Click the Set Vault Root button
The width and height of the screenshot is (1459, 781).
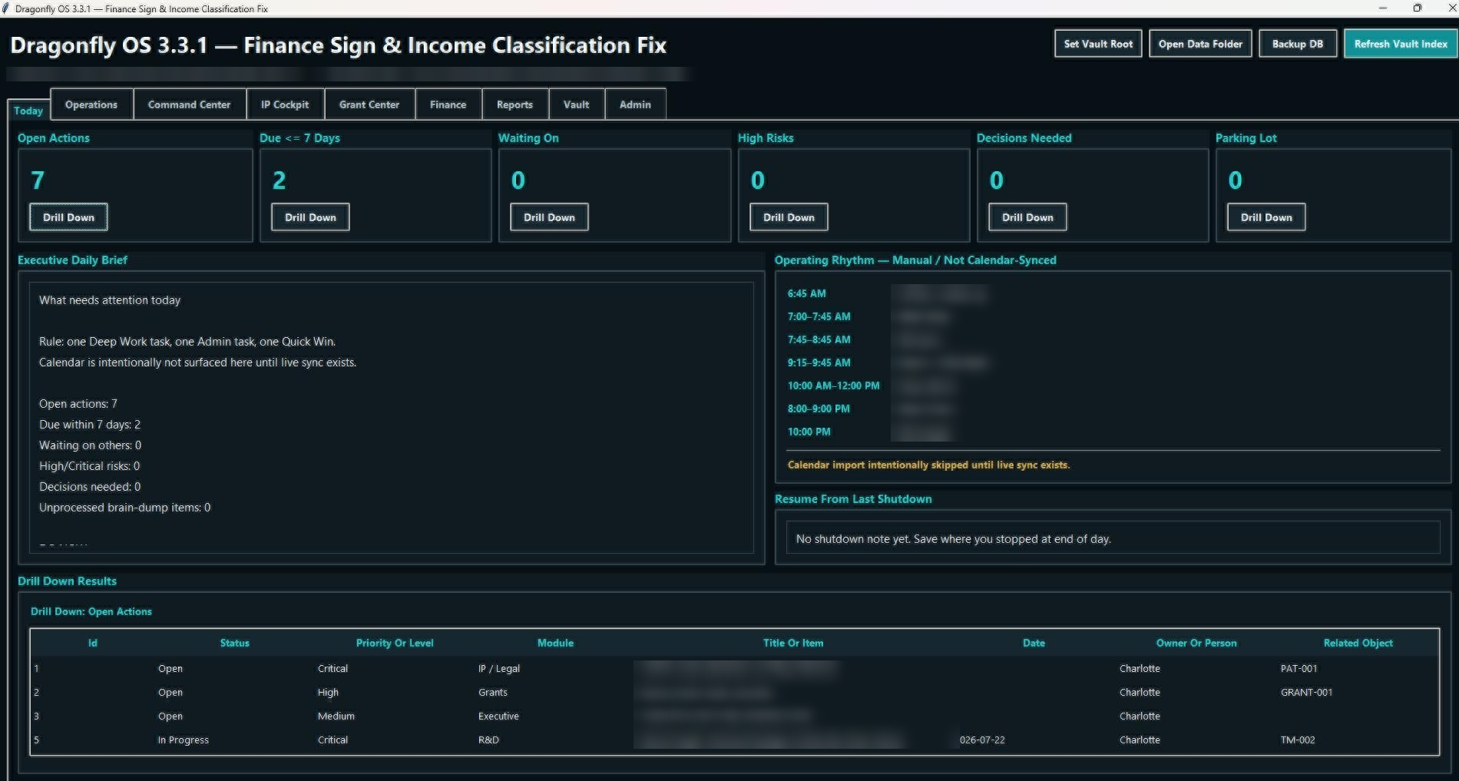tap(1098, 44)
